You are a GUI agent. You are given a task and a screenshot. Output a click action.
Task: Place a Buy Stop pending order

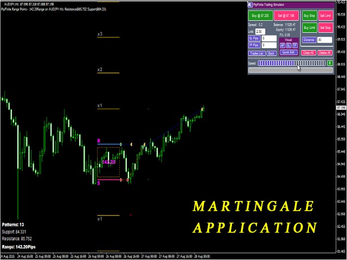tap(309, 16)
